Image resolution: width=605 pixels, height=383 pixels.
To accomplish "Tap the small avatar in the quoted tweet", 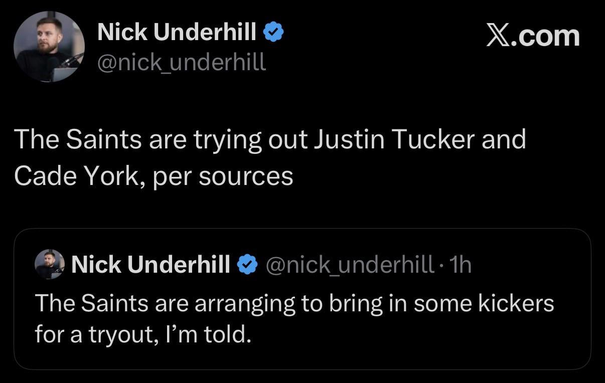I will pyautogui.click(x=50, y=264).
